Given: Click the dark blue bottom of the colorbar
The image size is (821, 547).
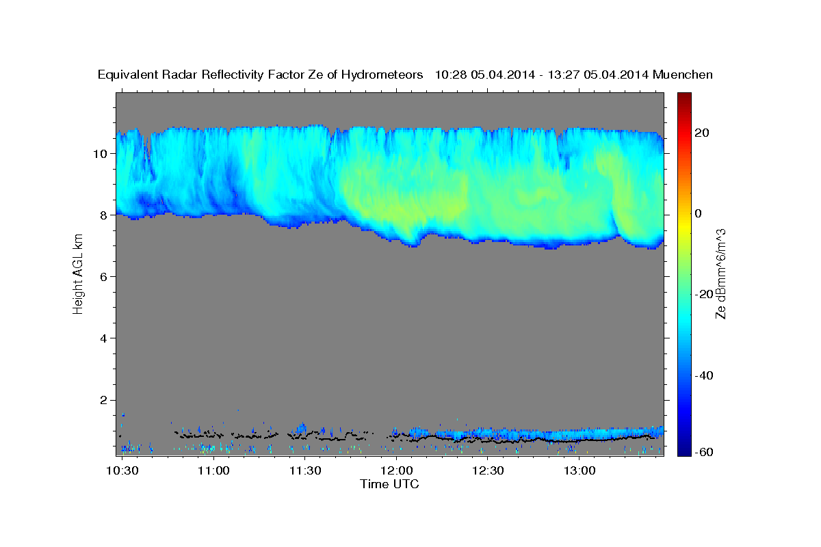Looking at the screenshot, I should 683,448.
